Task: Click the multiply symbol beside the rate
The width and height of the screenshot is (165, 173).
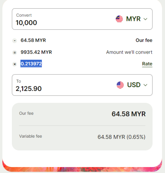Action: coord(15,64)
